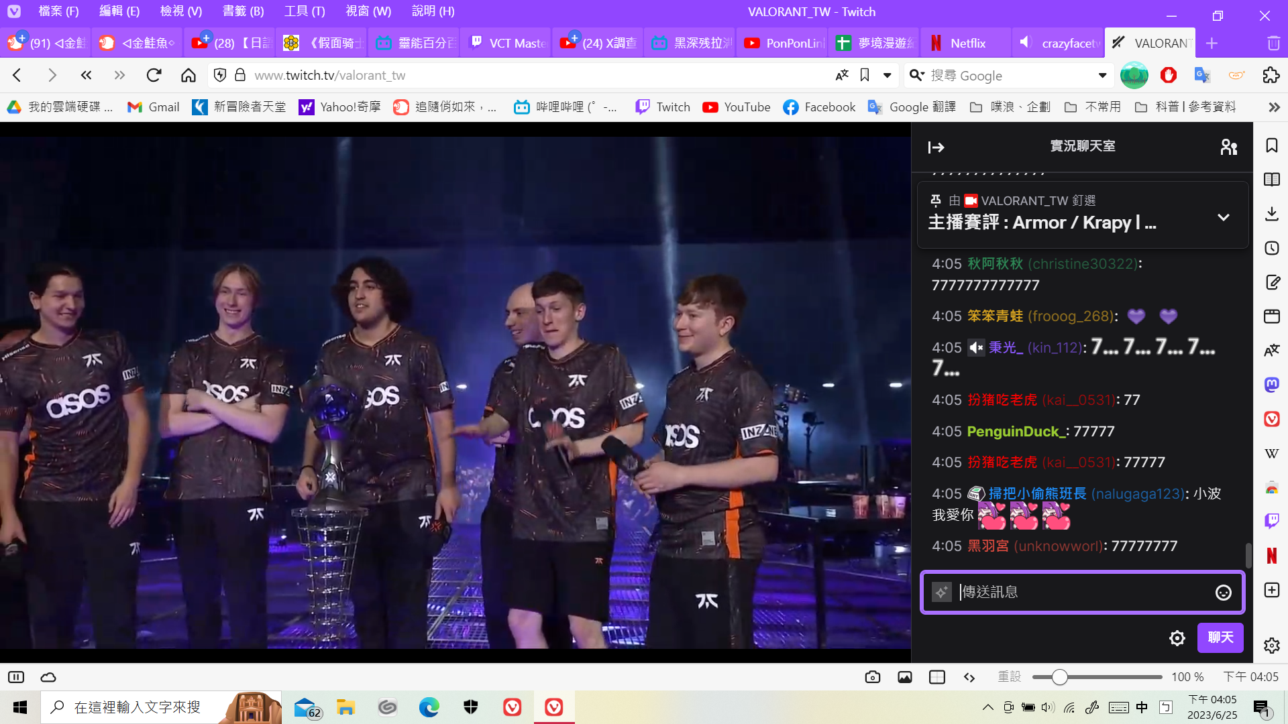
Task: Open the 工具 (T) menu
Action: coord(305,11)
